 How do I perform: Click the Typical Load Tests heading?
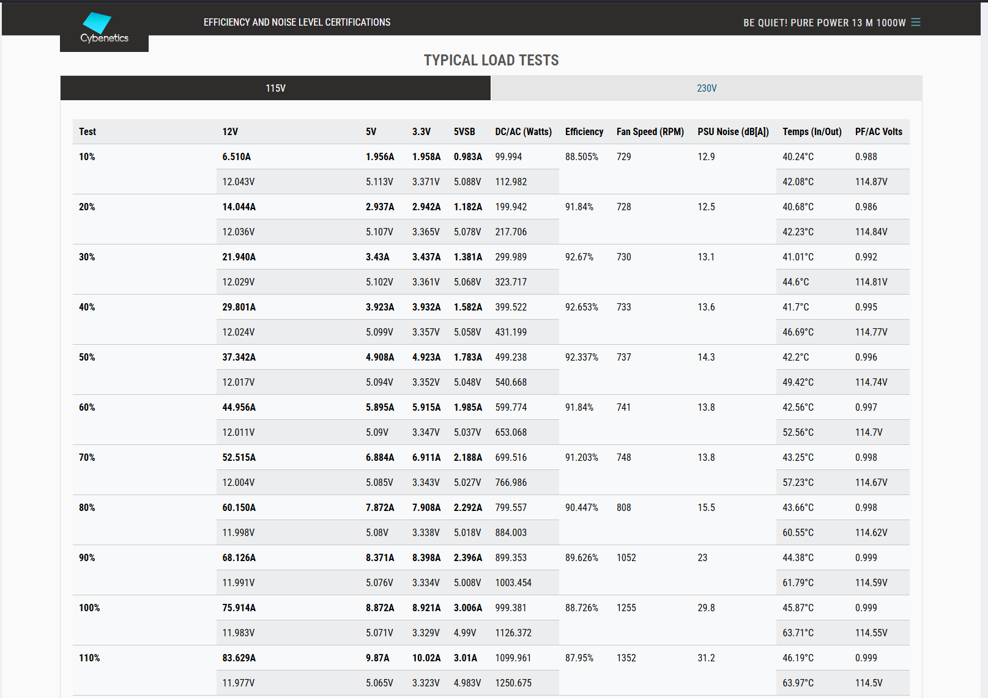(491, 60)
